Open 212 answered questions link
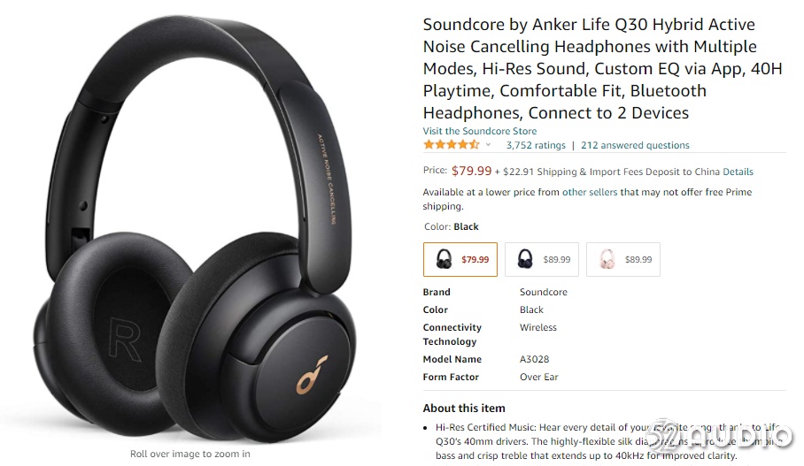Image resolution: width=804 pixels, height=466 pixels. [635, 145]
